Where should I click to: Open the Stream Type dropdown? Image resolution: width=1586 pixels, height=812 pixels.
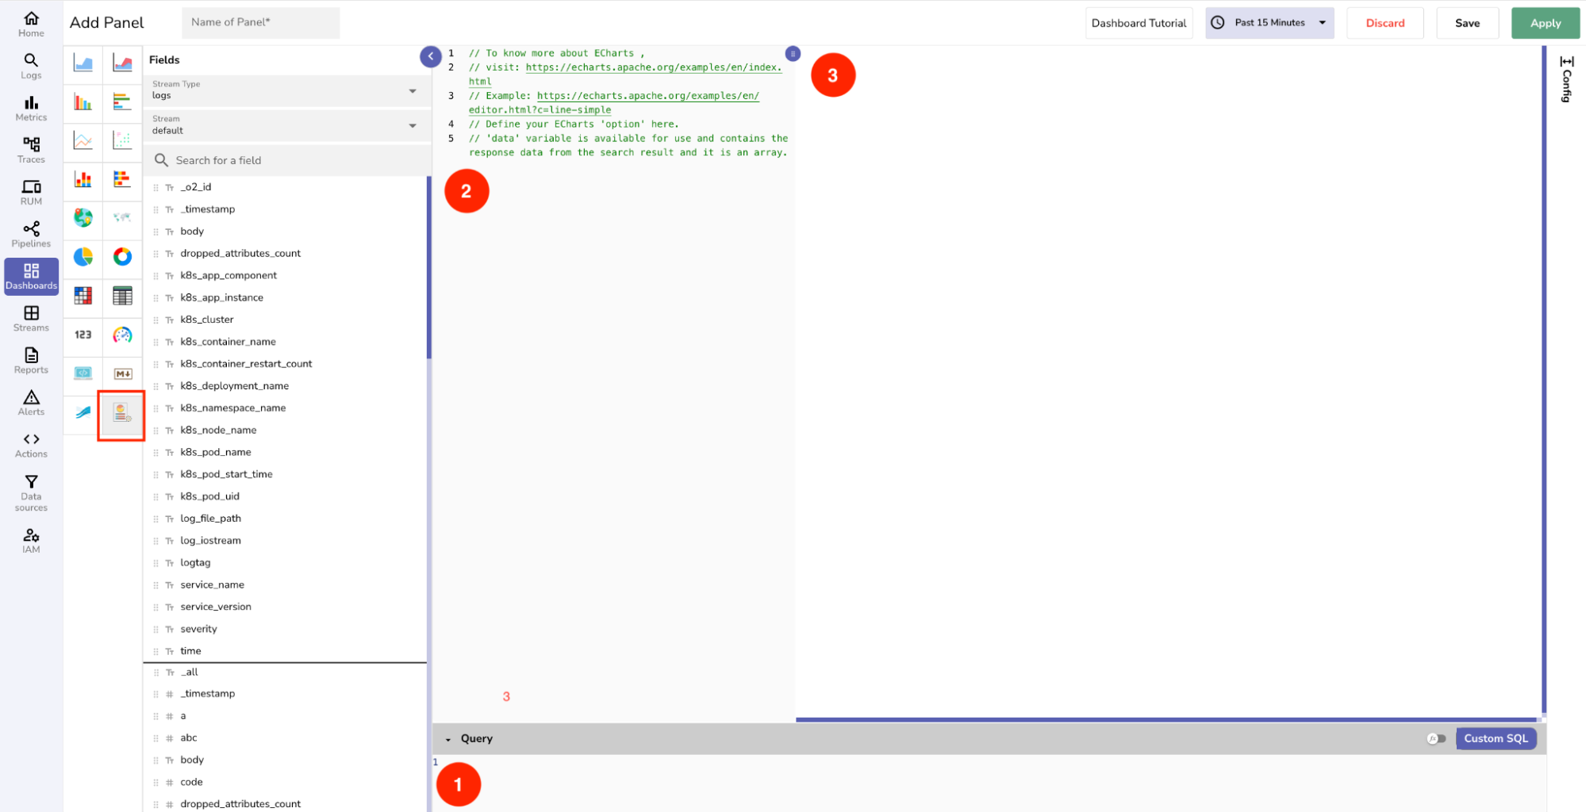pyautogui.click(x=286, y=90)
